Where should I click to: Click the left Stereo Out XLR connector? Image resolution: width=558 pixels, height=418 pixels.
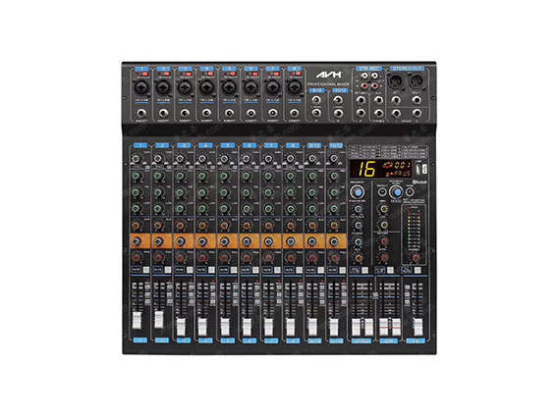396,81
